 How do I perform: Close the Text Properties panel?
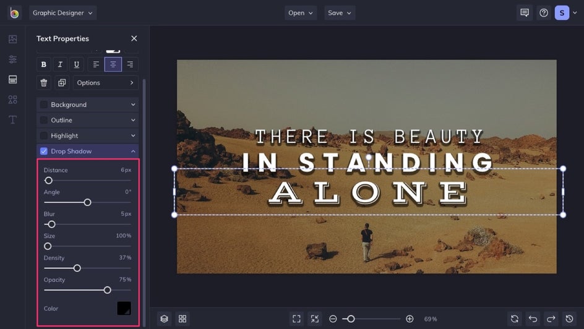[134, 38]
